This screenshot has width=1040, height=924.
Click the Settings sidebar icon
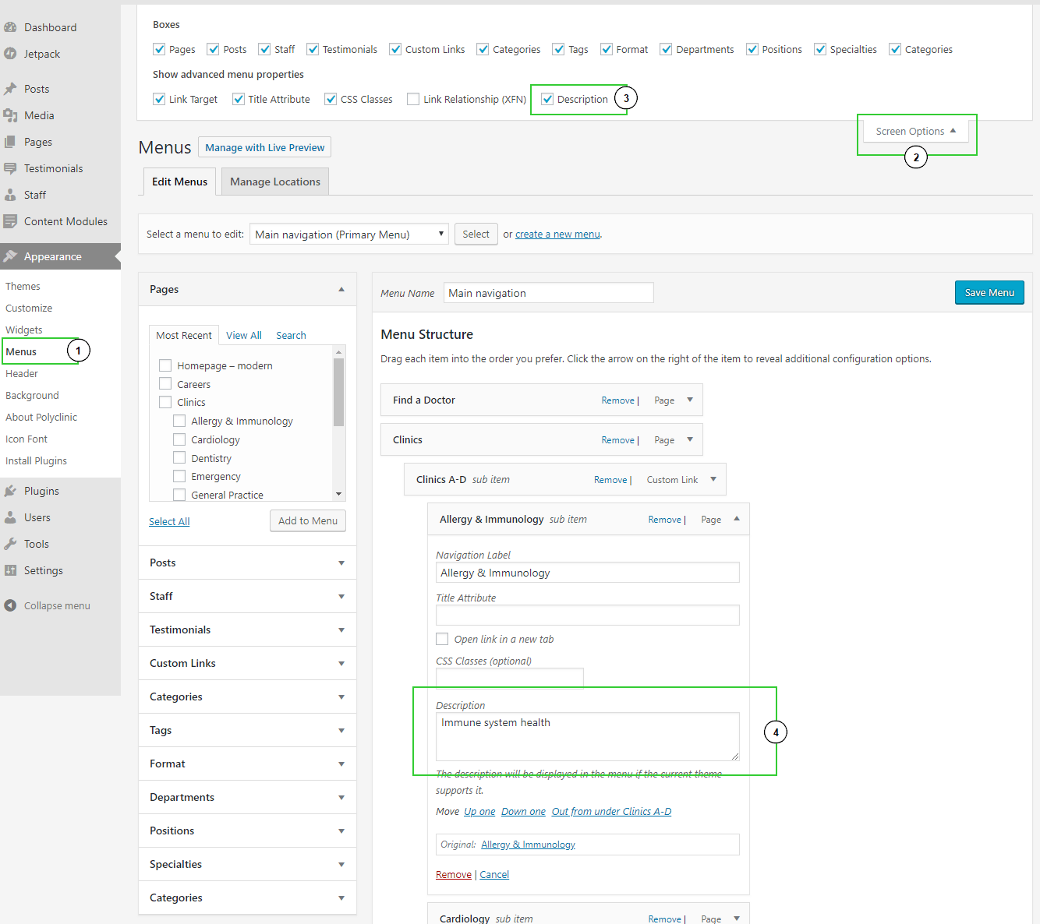(x=11, y=570)
